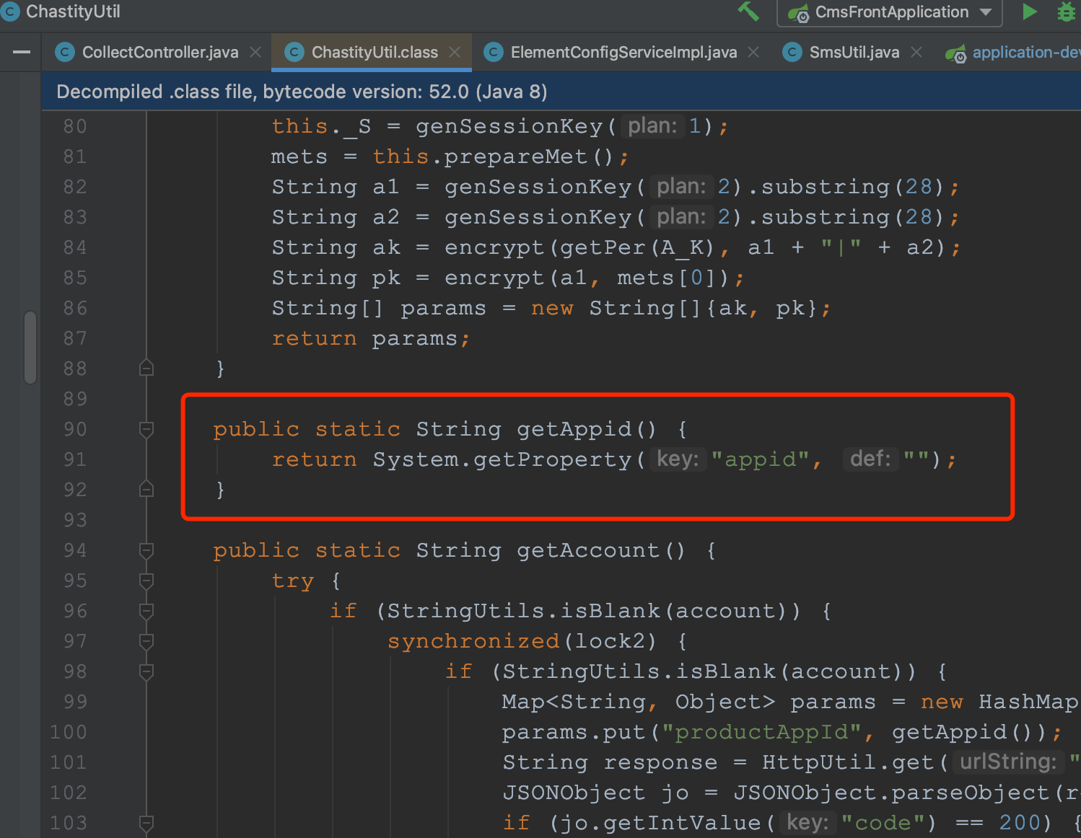Switch to the ElementConfigServiceImpl.java tab
The image size is (1081, 838).
click(x=623, y=52)
